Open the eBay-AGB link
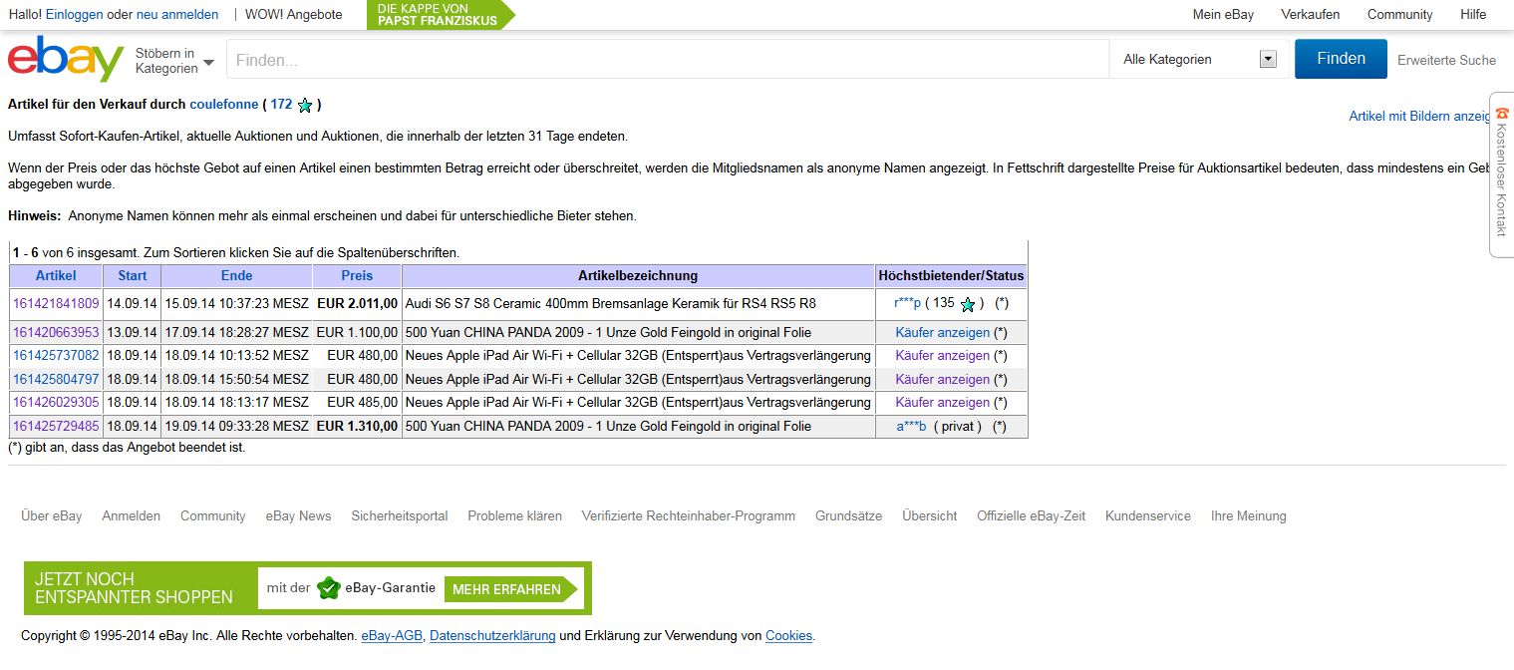The image size is (1514, 670). 392,635
